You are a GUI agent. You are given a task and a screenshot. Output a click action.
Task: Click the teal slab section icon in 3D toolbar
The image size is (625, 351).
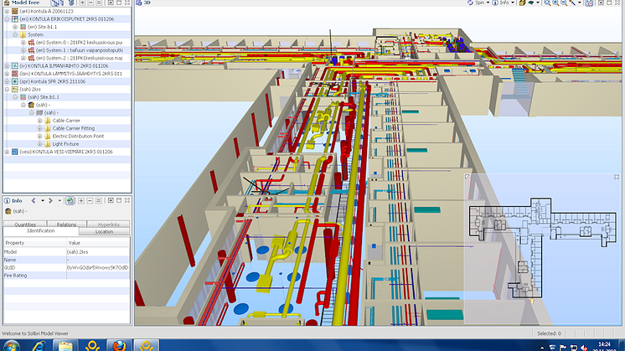531,3
